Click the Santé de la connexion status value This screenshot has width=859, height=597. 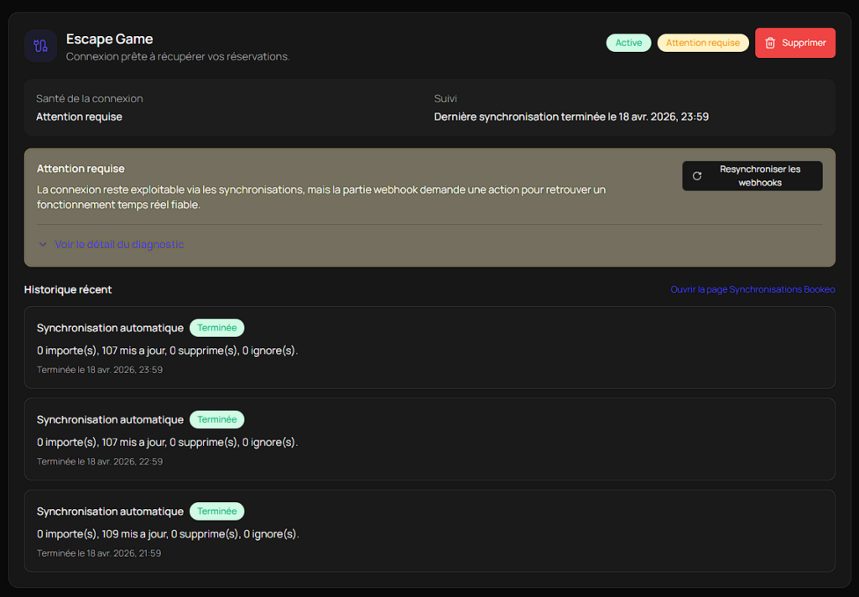(x=79, y=117)
